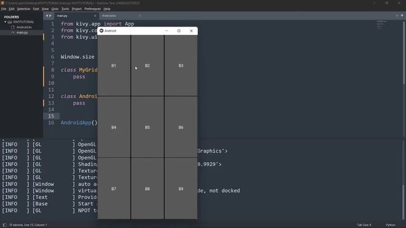Toggle the sidebar with status bar icon
This screenshot has height=228, width=406.
[x=4, y=225]
